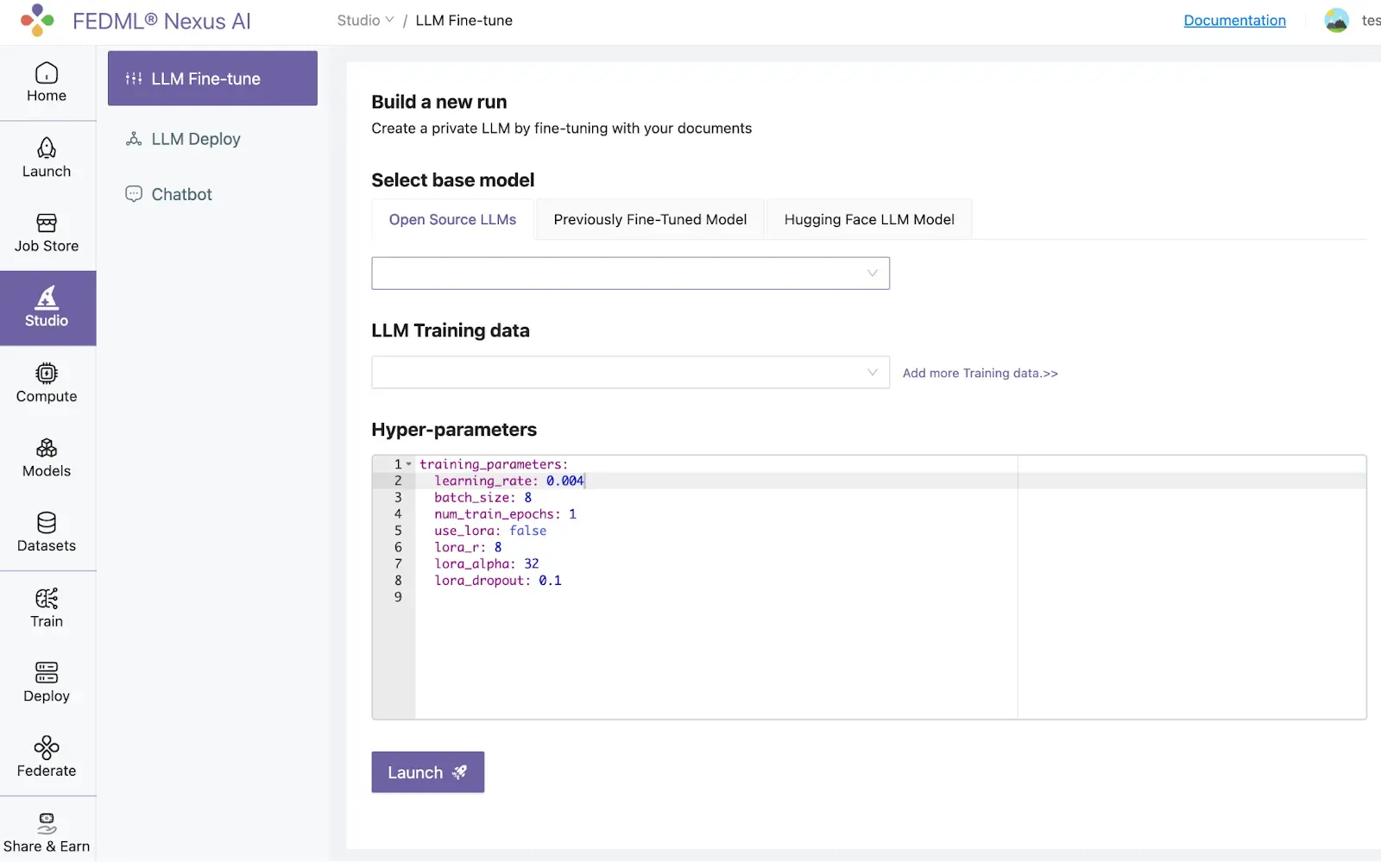Open the Home sidebar icon

click(47, 73)
